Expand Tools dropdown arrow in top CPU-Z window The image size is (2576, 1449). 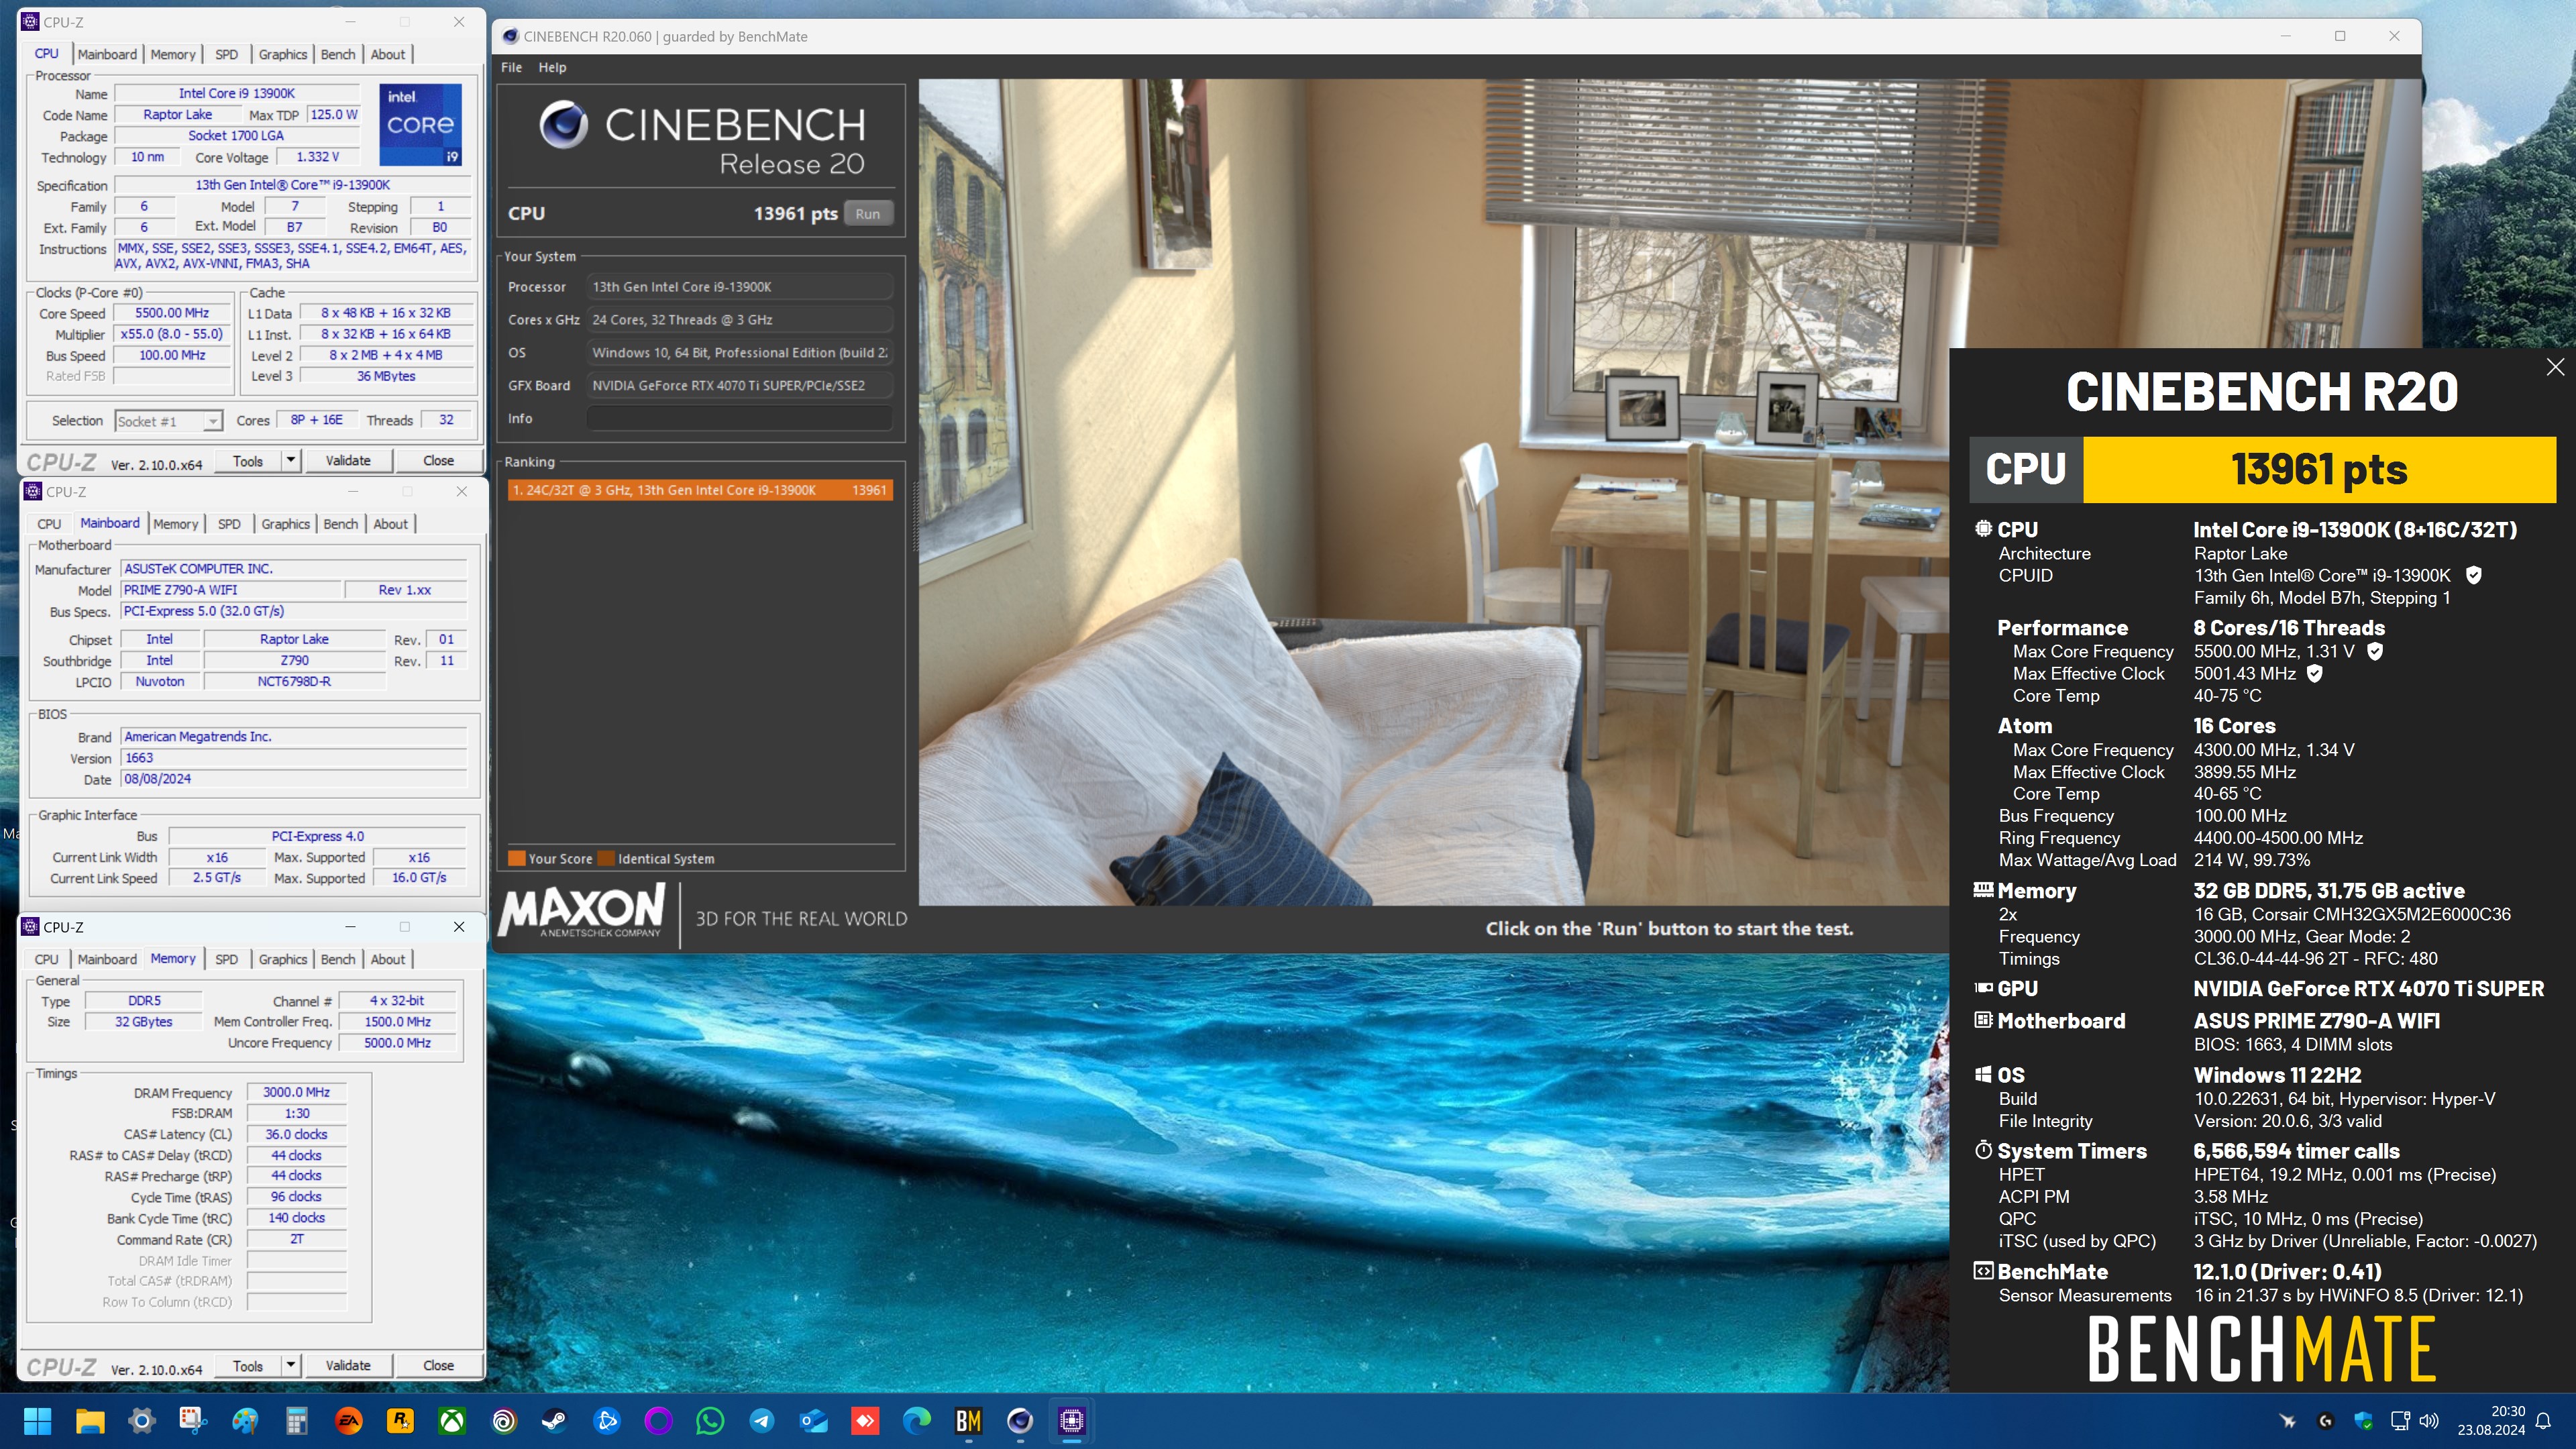(290, 460)
